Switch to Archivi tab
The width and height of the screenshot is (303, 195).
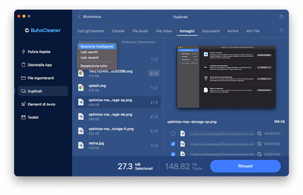233,31
